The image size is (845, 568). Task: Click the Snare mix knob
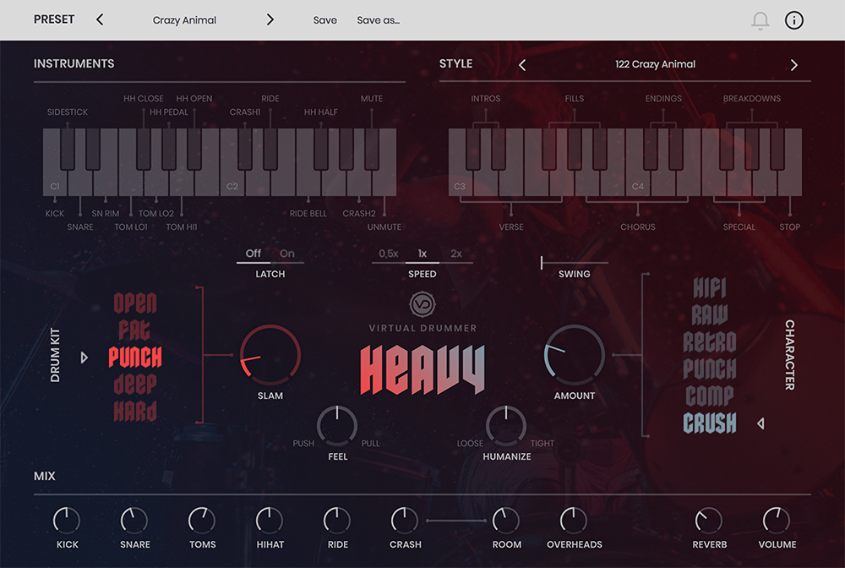pos(134,521)
